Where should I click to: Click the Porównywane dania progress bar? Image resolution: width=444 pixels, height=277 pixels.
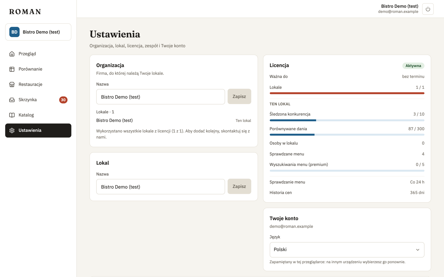click(x=347, y=135)
